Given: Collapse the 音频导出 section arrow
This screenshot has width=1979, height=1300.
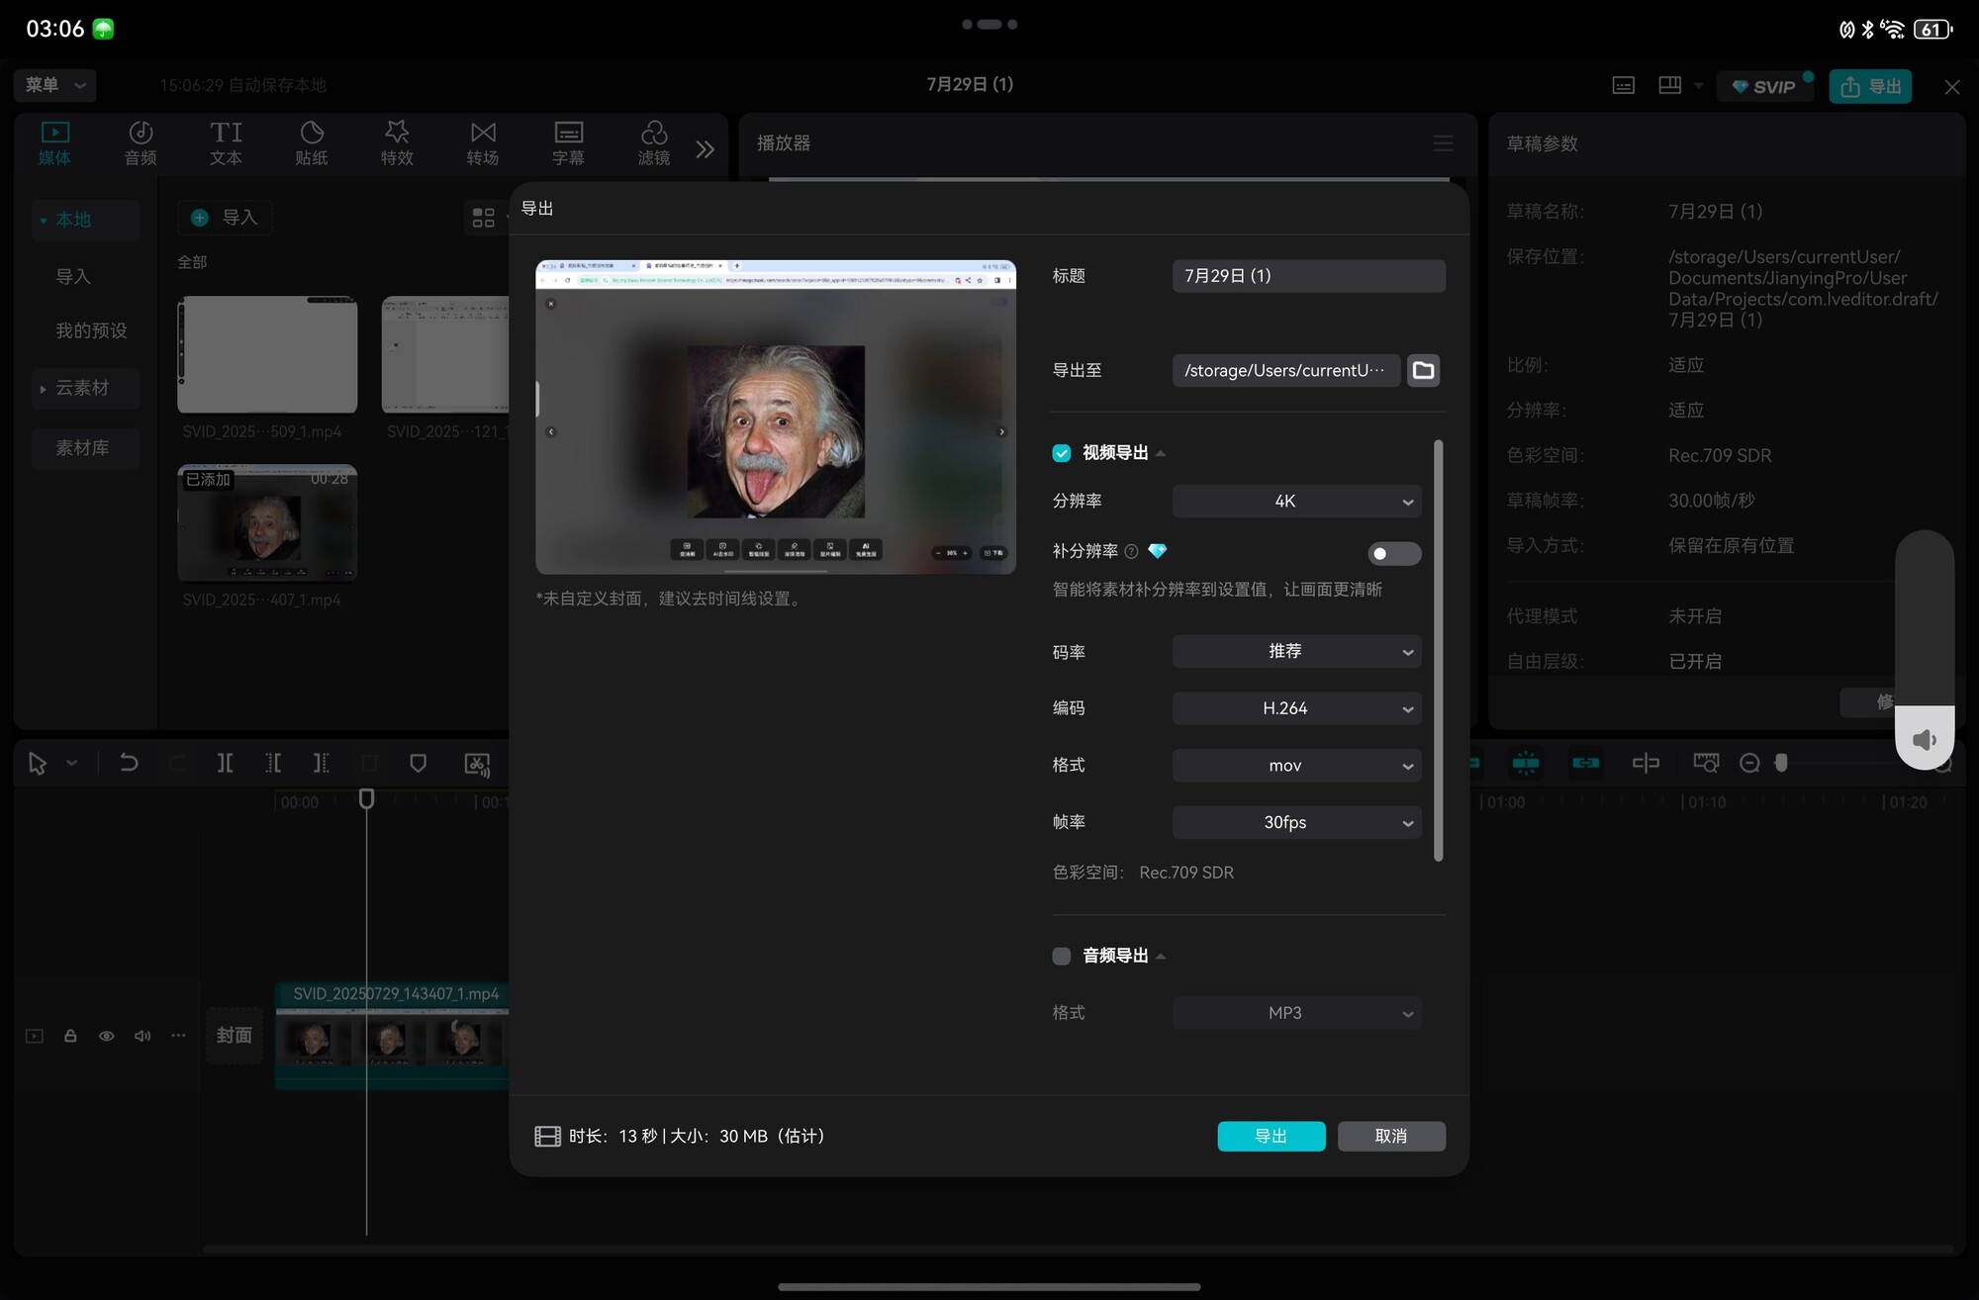Looking at the screenshot, I should [x=1161, y=957].
